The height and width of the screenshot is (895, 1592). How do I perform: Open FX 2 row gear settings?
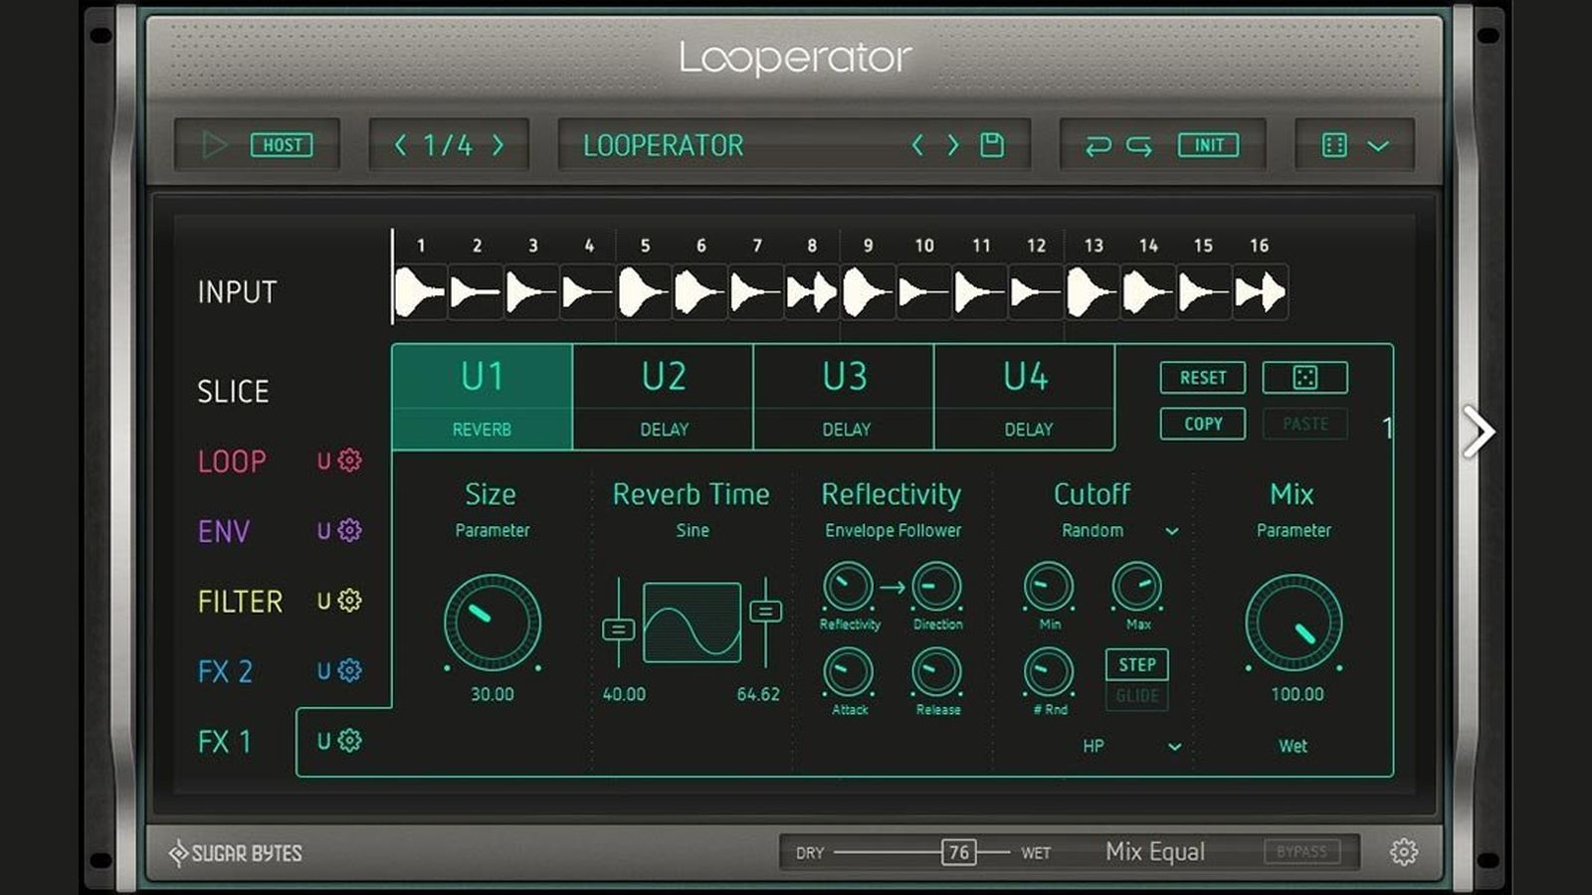(x=349, y=670)
